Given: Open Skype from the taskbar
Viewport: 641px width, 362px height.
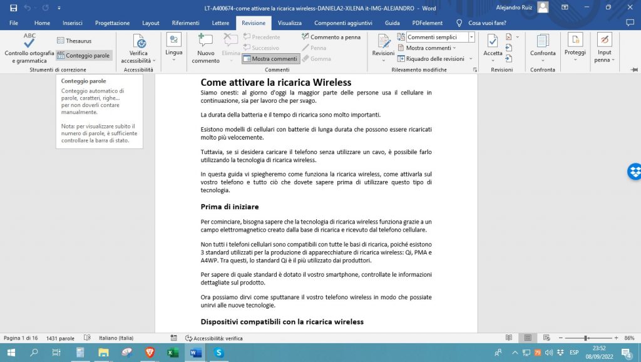Looking at the screenshot, I should coord(217,353).
